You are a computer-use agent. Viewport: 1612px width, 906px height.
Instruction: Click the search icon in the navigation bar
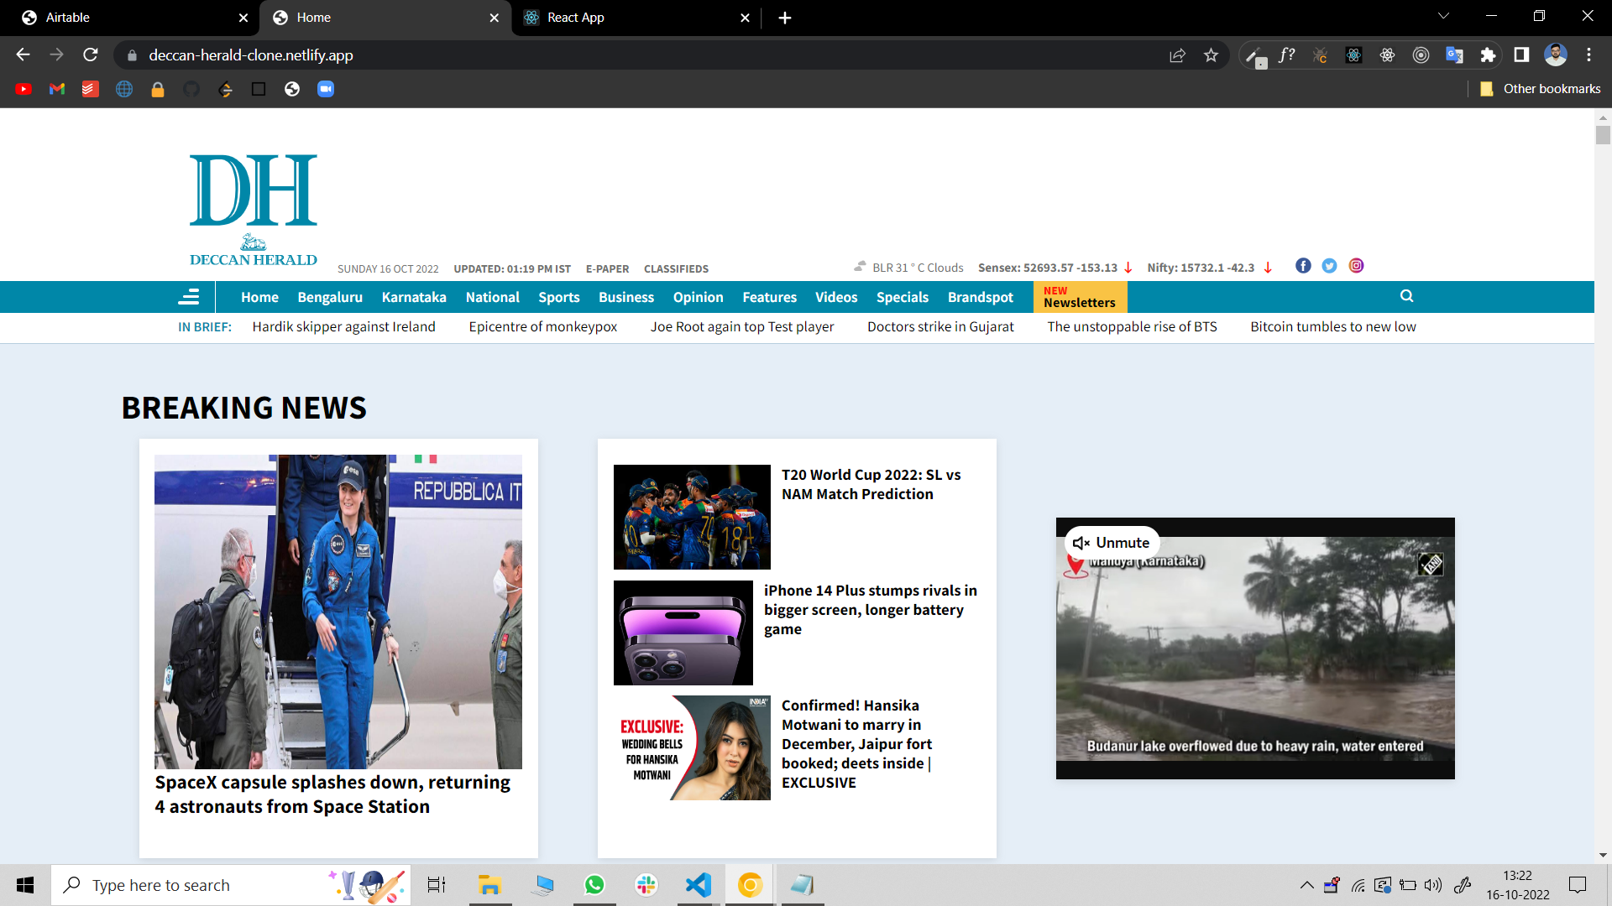[x=1406, y=296]
